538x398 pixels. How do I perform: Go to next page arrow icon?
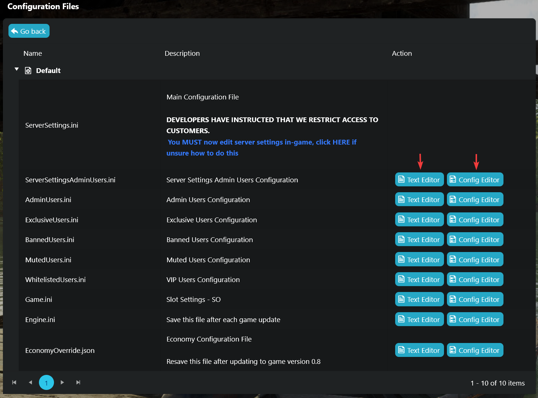click(x=62, y=382)
